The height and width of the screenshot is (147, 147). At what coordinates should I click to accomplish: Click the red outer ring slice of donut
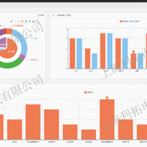(x=5, y=31)
